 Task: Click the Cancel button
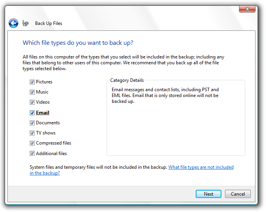point(237,194)
